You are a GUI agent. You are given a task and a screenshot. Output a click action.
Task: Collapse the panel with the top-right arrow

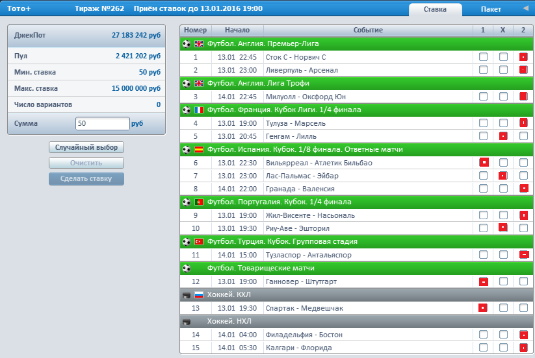(x=525, y=8)
